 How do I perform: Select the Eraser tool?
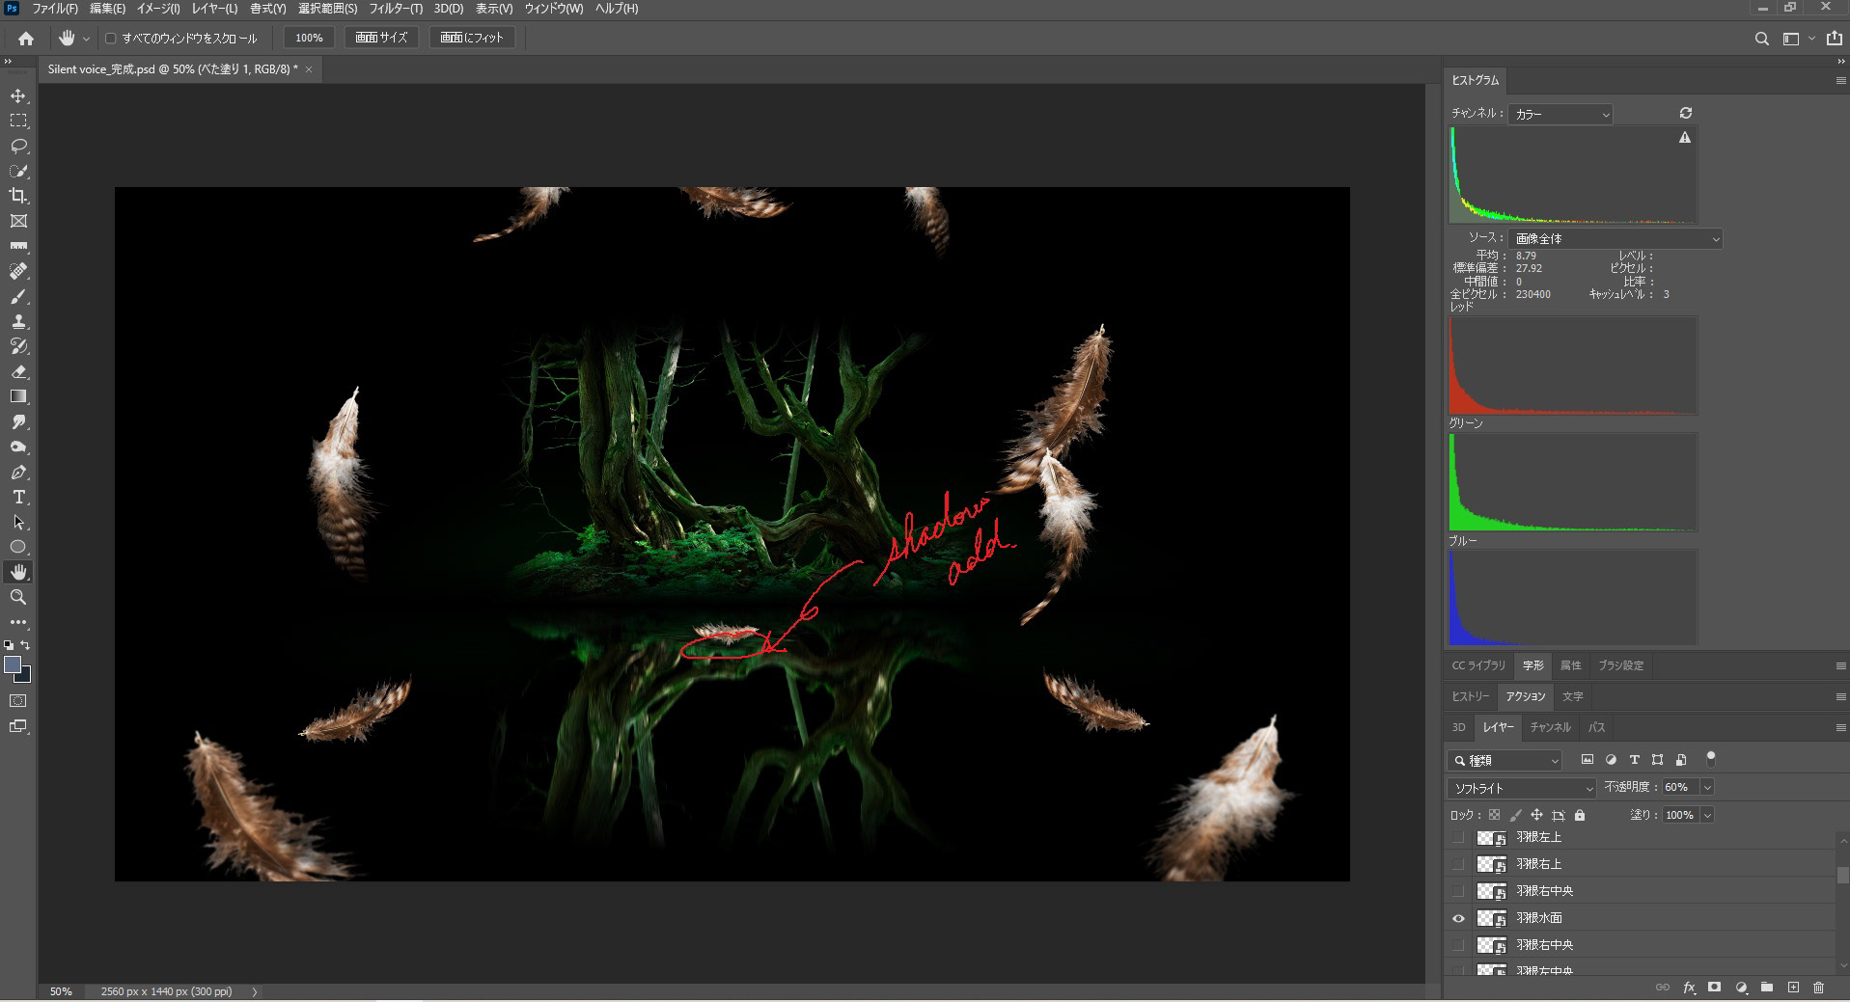point(18,372)
